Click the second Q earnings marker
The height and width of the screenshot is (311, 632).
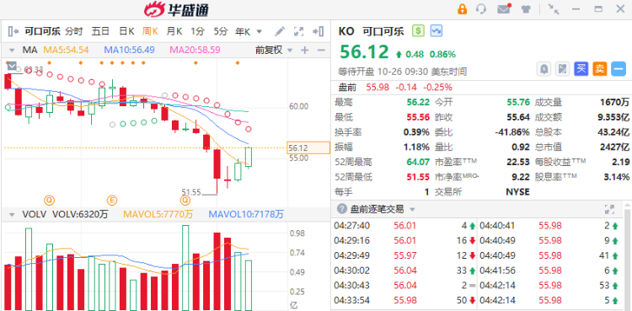click(x=185, y=200)
